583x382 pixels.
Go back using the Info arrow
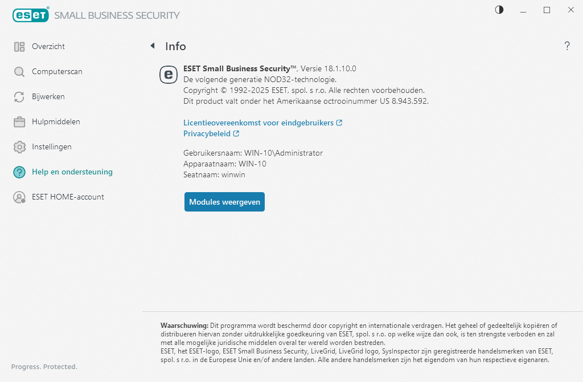[153, 46]
